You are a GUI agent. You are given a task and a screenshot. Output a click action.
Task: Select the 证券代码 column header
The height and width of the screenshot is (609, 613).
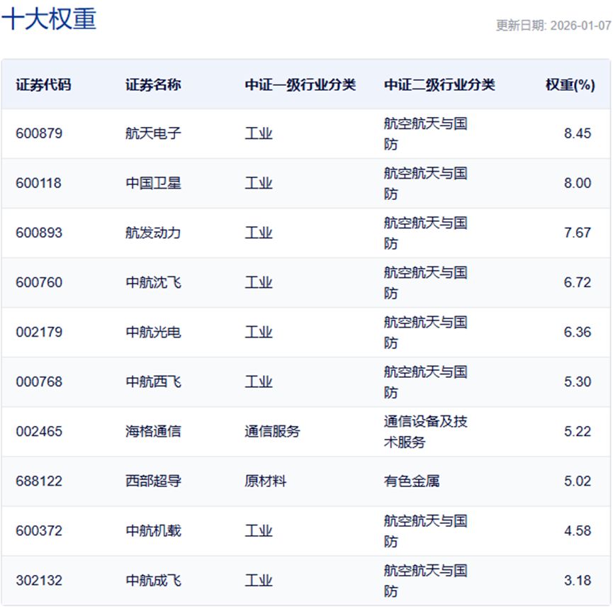pyautogui.click(x=43, y=85)
